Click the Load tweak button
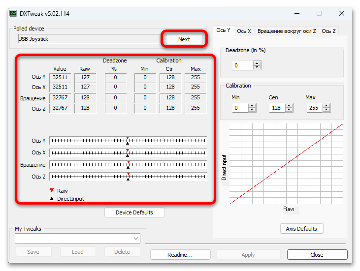Viewport: 360px width, 271px height. (x=78, y=252)
